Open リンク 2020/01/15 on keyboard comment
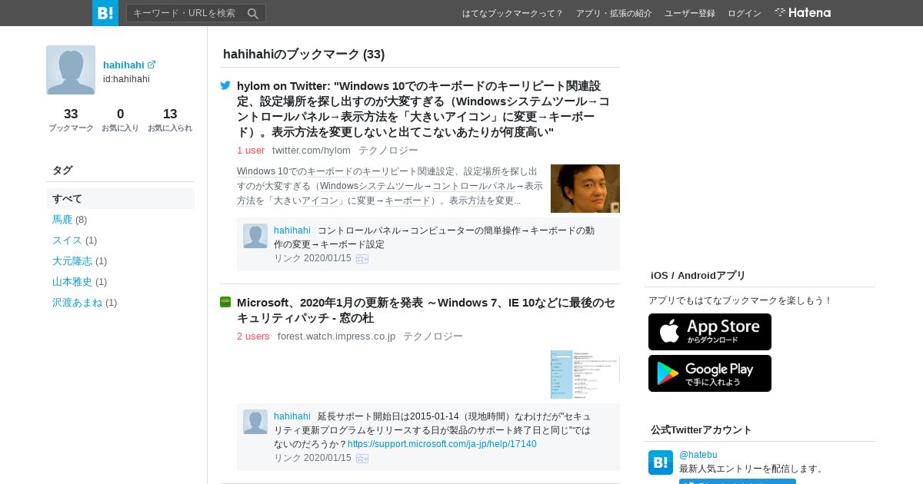 click(312, 258)
